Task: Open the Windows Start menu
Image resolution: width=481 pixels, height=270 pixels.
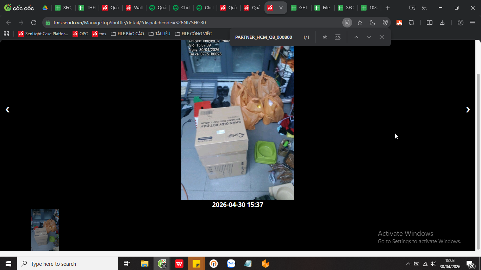Action: 8,264
